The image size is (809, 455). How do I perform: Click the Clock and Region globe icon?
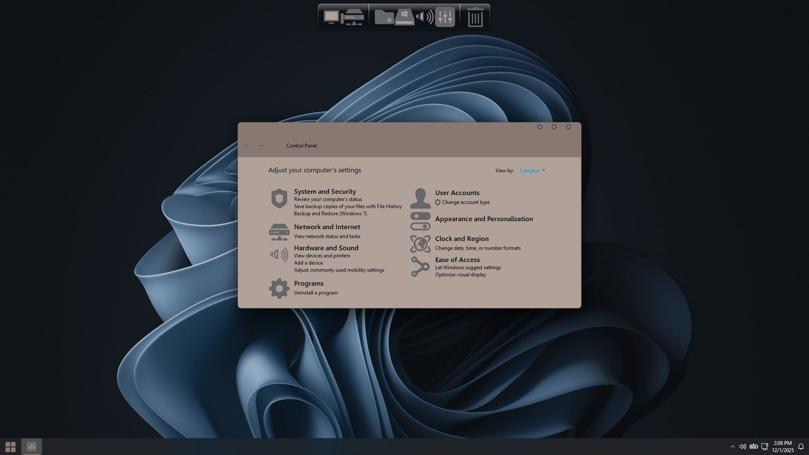tap(420, 244)
